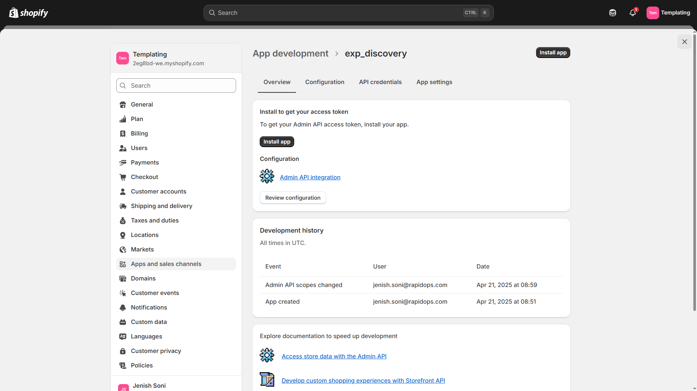Click the settings sidebar Search field
Screen dimensions: 697x391
click(176, 86)
